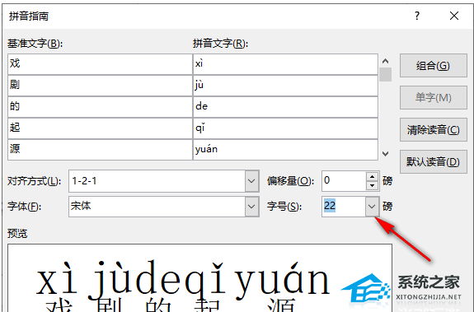The width and height of the screenshot is (474, 312).
Task: Click the 字号 field showing 22
Action: point(344,207)
